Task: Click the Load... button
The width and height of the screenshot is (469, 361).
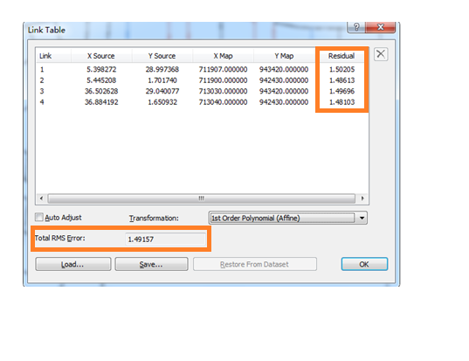Action: [73, 264]
